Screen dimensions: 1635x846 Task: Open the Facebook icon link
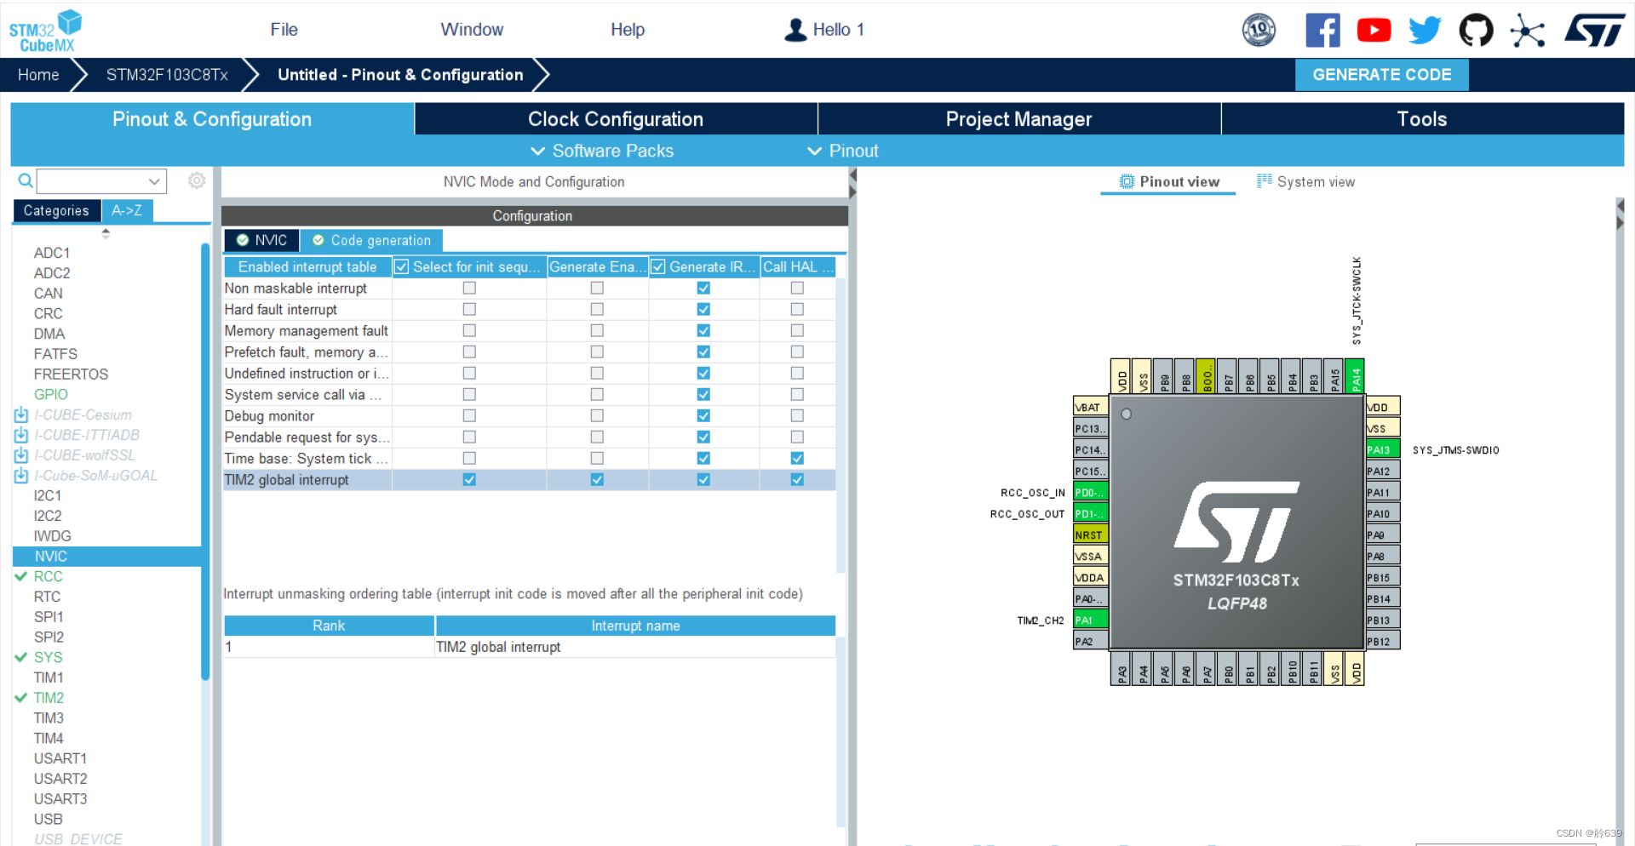point(1322,31)
